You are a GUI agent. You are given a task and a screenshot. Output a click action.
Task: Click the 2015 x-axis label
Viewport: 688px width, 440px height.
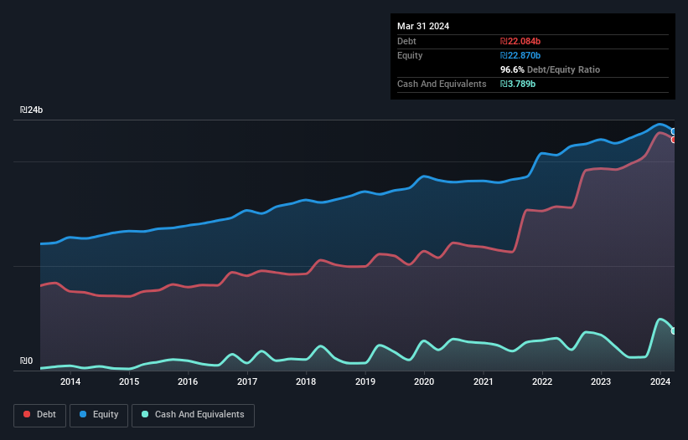129,381
